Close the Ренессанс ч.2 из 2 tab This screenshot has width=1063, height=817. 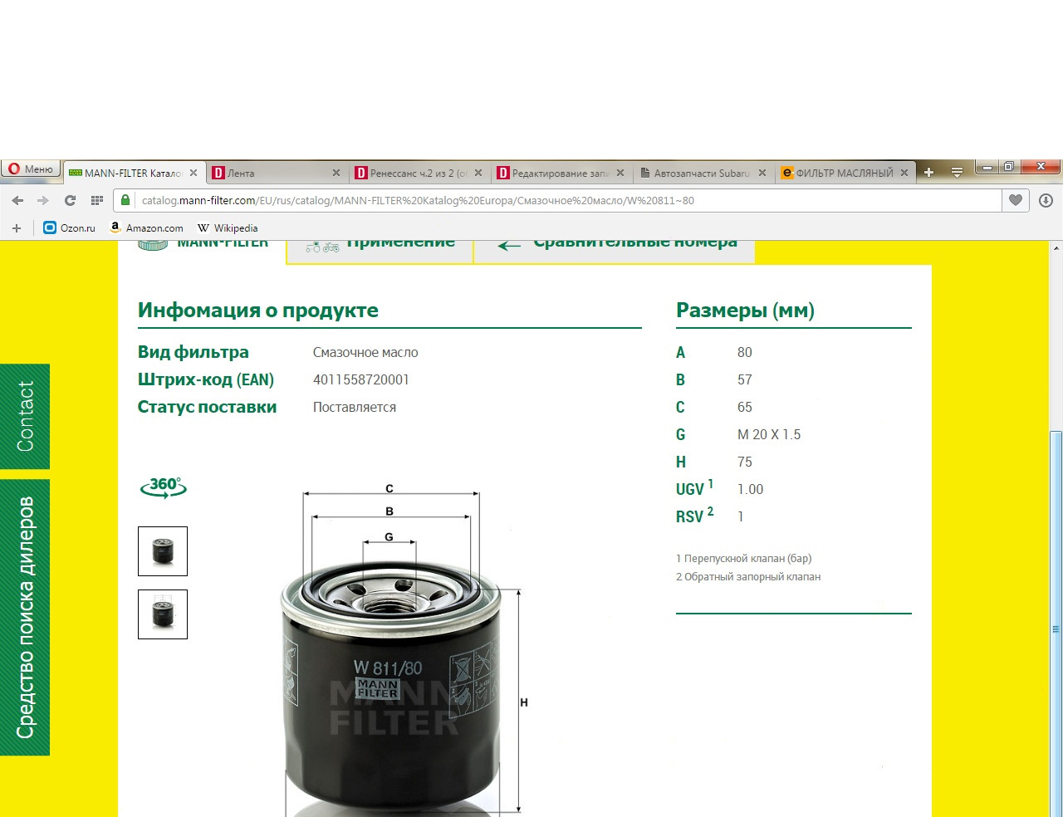point(478,173)
